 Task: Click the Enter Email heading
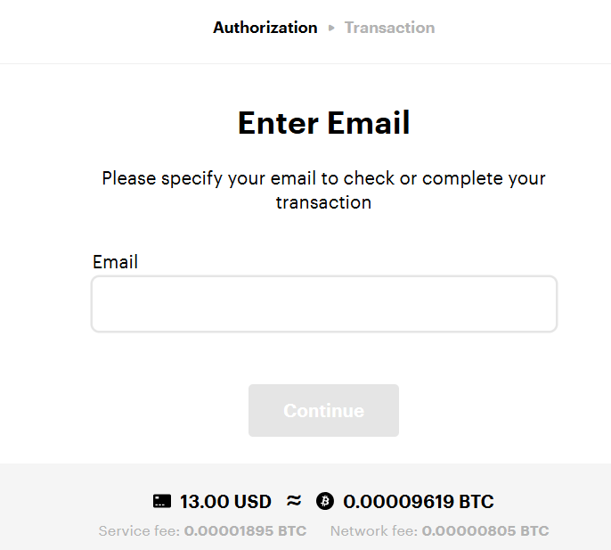pos(324,123)
